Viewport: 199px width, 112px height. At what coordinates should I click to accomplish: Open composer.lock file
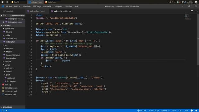point(11,91)
